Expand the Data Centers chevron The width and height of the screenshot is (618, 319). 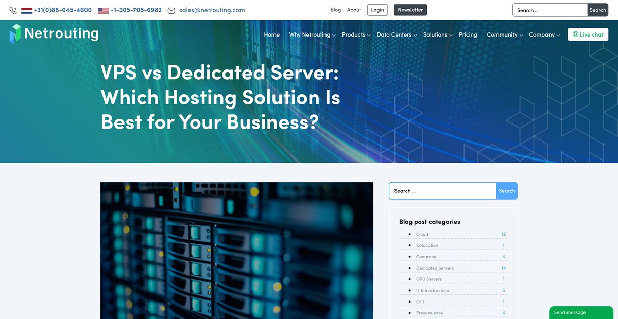point(415,36)
